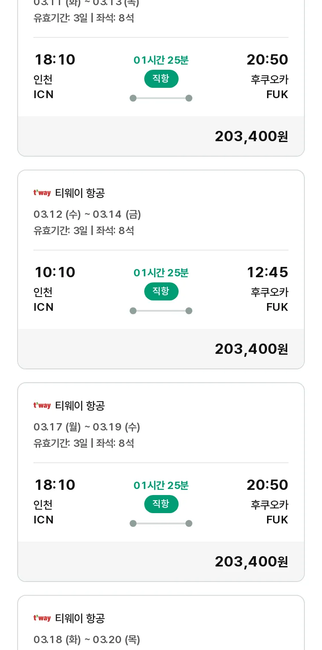The width and height of the screenshot is (322, 650).
Task: Select the 203,400원 price on the 03.12 flight
Action: click(251, 349)
